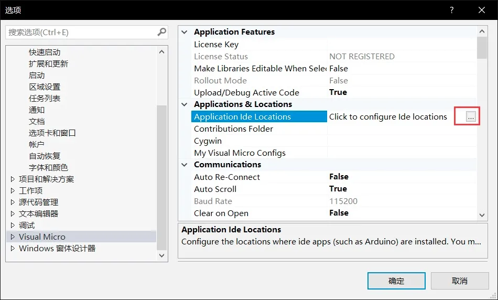Toggle the Auto Scroll True value
The width and height of the screenshot is (498, 300).
pyautogui.click(x=338, y=189)
